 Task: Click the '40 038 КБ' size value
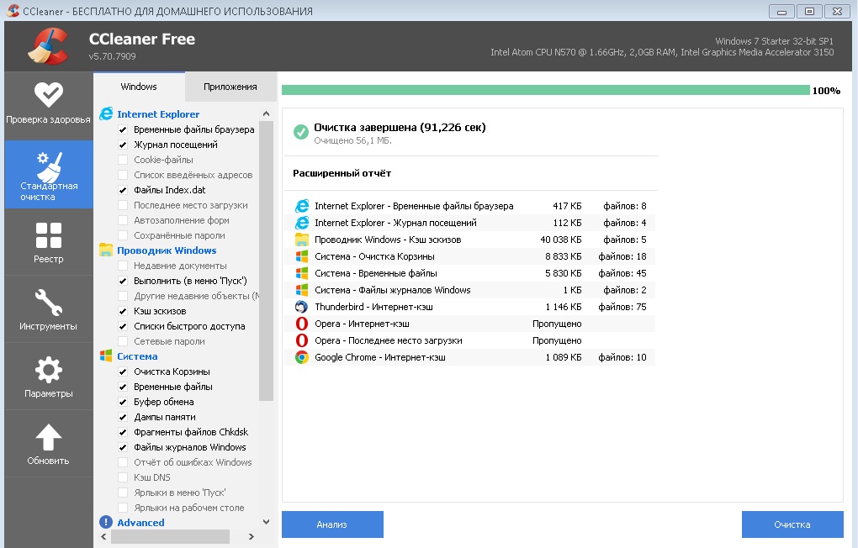coord(561,240)
